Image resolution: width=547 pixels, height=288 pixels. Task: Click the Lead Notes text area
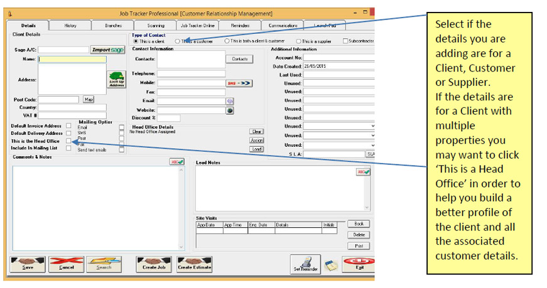tap(279, 188)
